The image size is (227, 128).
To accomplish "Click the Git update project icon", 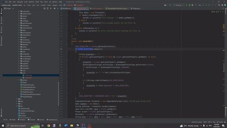I will (203, 5).
